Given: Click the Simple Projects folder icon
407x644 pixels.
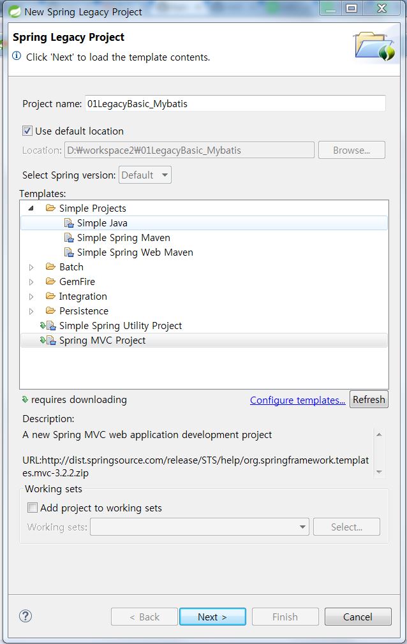Looking at the screenshot, I should click(x=50, y=208).
